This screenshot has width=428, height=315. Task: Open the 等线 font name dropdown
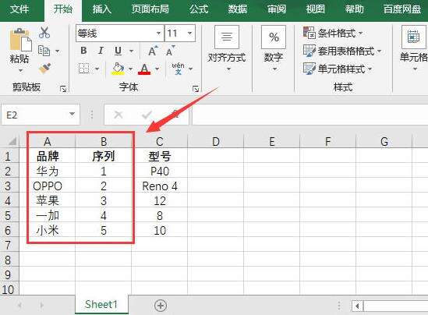point(158,34)
